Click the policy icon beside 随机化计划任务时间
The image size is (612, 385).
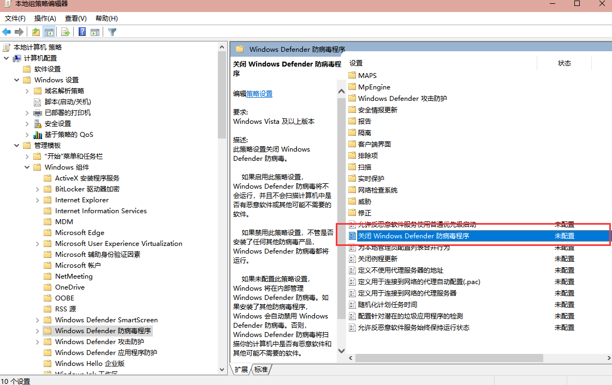(352, 304)
